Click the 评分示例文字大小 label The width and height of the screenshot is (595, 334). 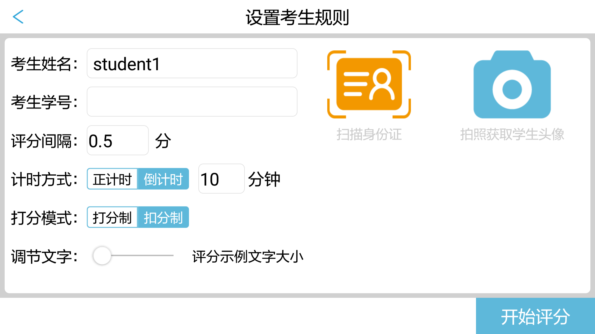click(248, 256)
